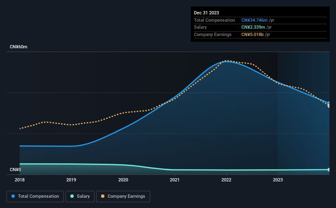Image resolution: width=336 pixels, height=208 pixels.
Task: Click the 2020 x-axis label
Action: coord(123,180)
